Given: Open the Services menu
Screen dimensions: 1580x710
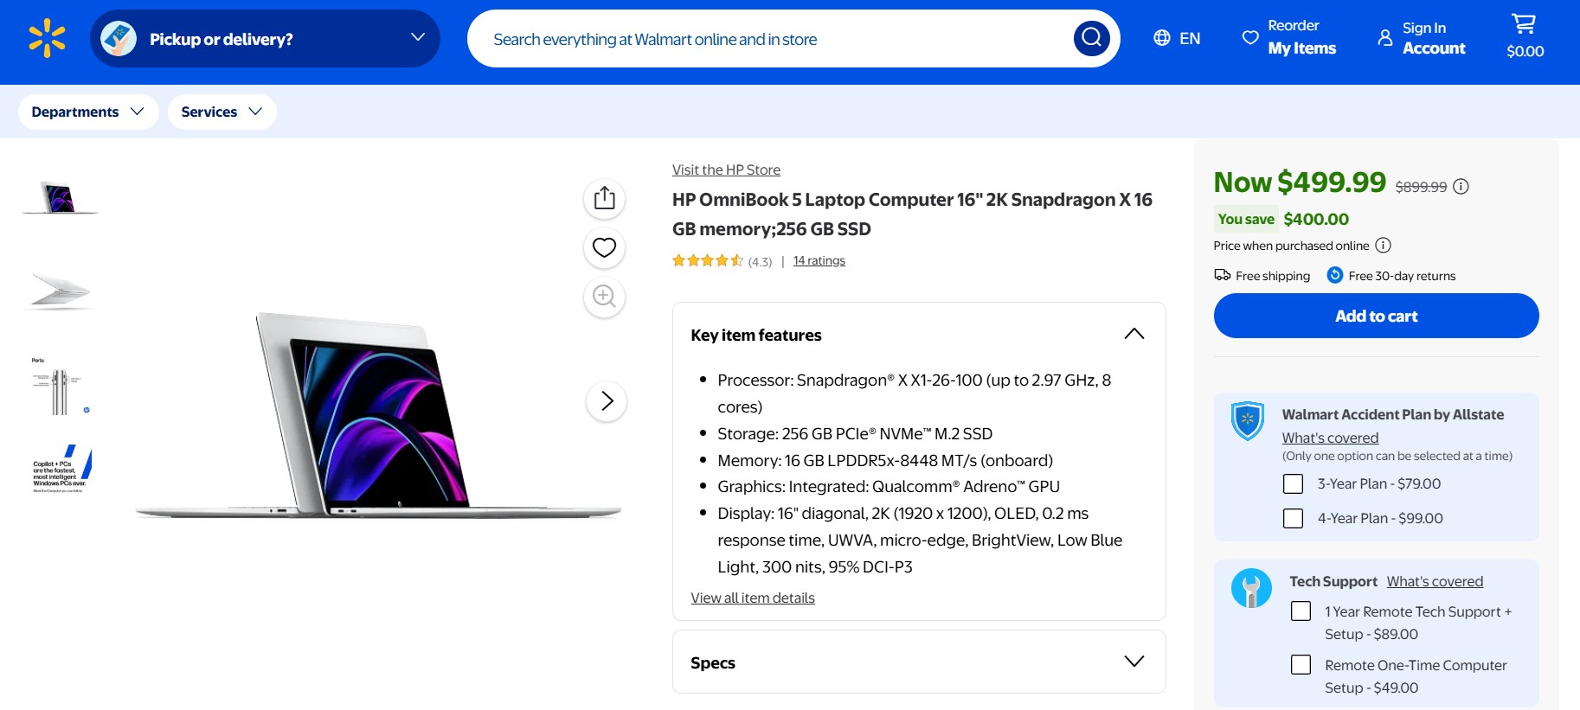Looking at the screenshot, I should tap(222, 111).
